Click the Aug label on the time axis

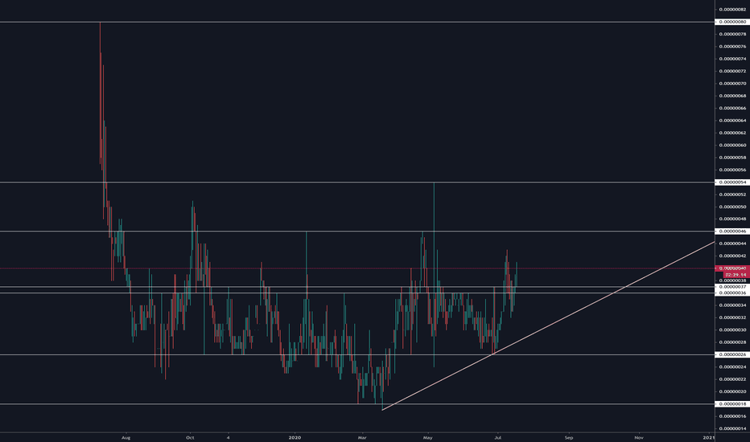click(126, 438)
